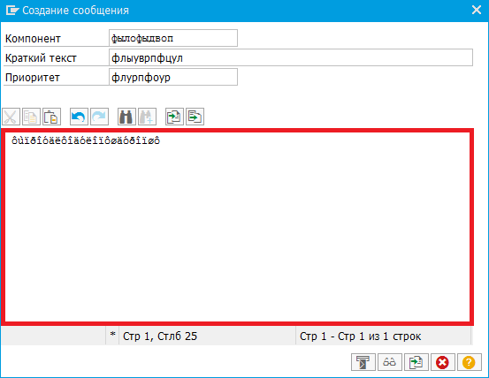489x378 pixels.
Task: Close the Создание сообщения dialog
Action: [477, 10]
